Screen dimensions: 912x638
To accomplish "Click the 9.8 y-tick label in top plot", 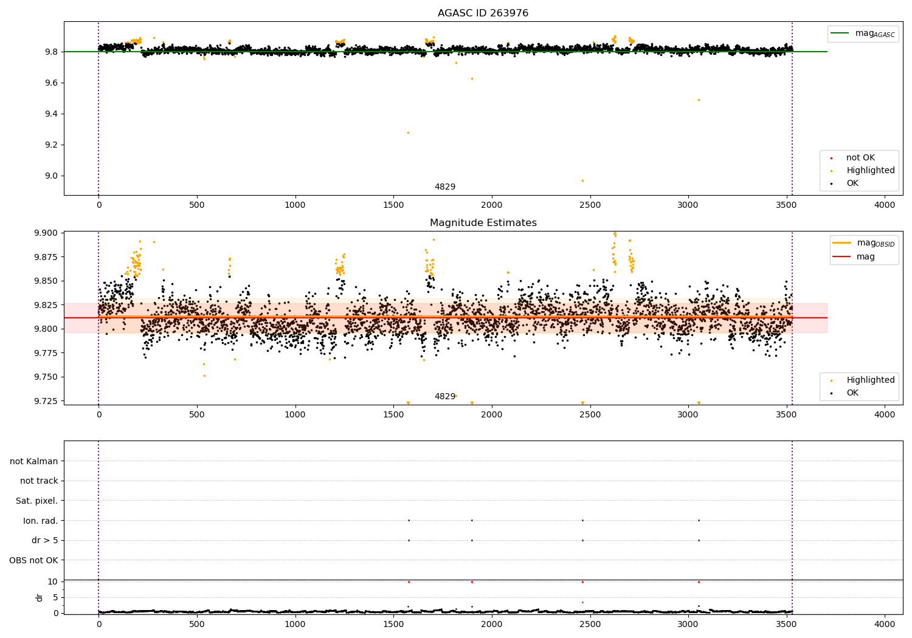I will pyautogui.click(x=51, y=52).
